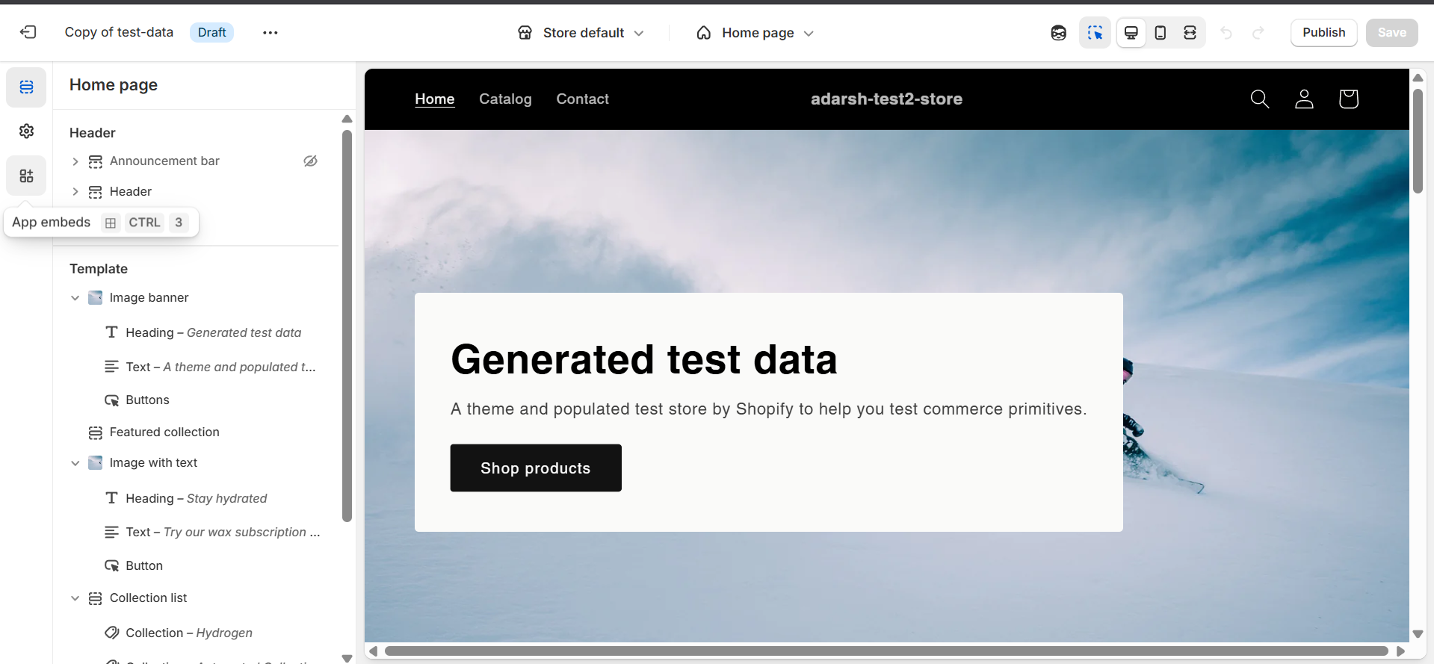Click Catalog in the store preview menu
1434x664 pixels.
click(x=505, y=99)
